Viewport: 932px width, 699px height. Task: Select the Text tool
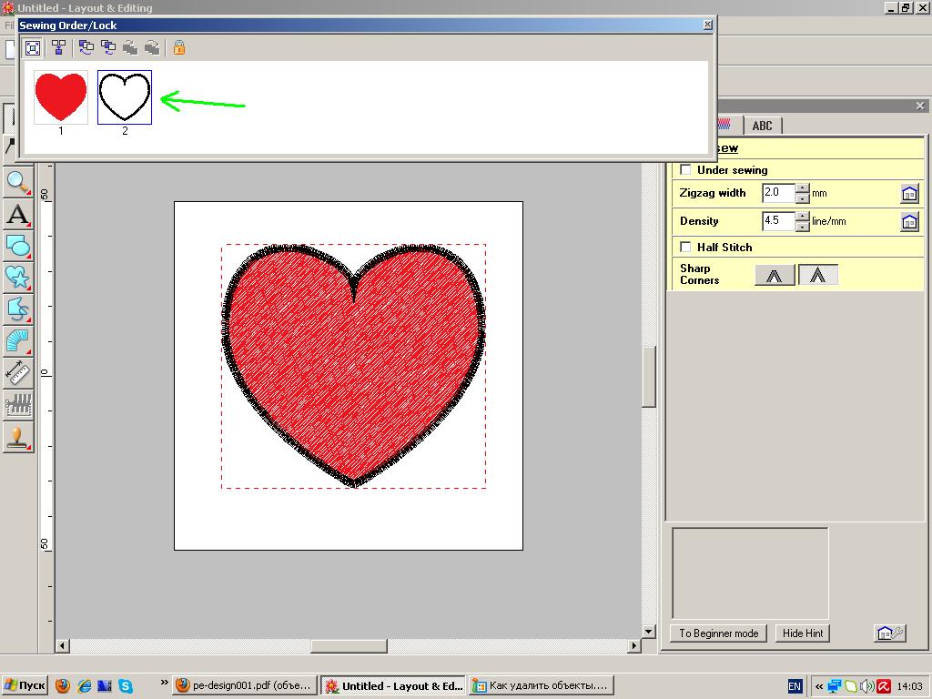tap(17, 215)
